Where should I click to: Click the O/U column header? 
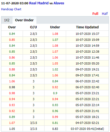click(x=33, y=27)
